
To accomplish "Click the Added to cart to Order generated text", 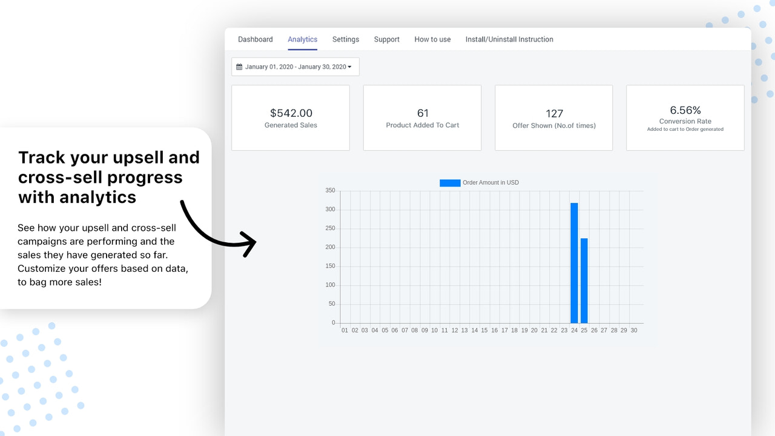I will pyautogui.click(x=685, y=129).
